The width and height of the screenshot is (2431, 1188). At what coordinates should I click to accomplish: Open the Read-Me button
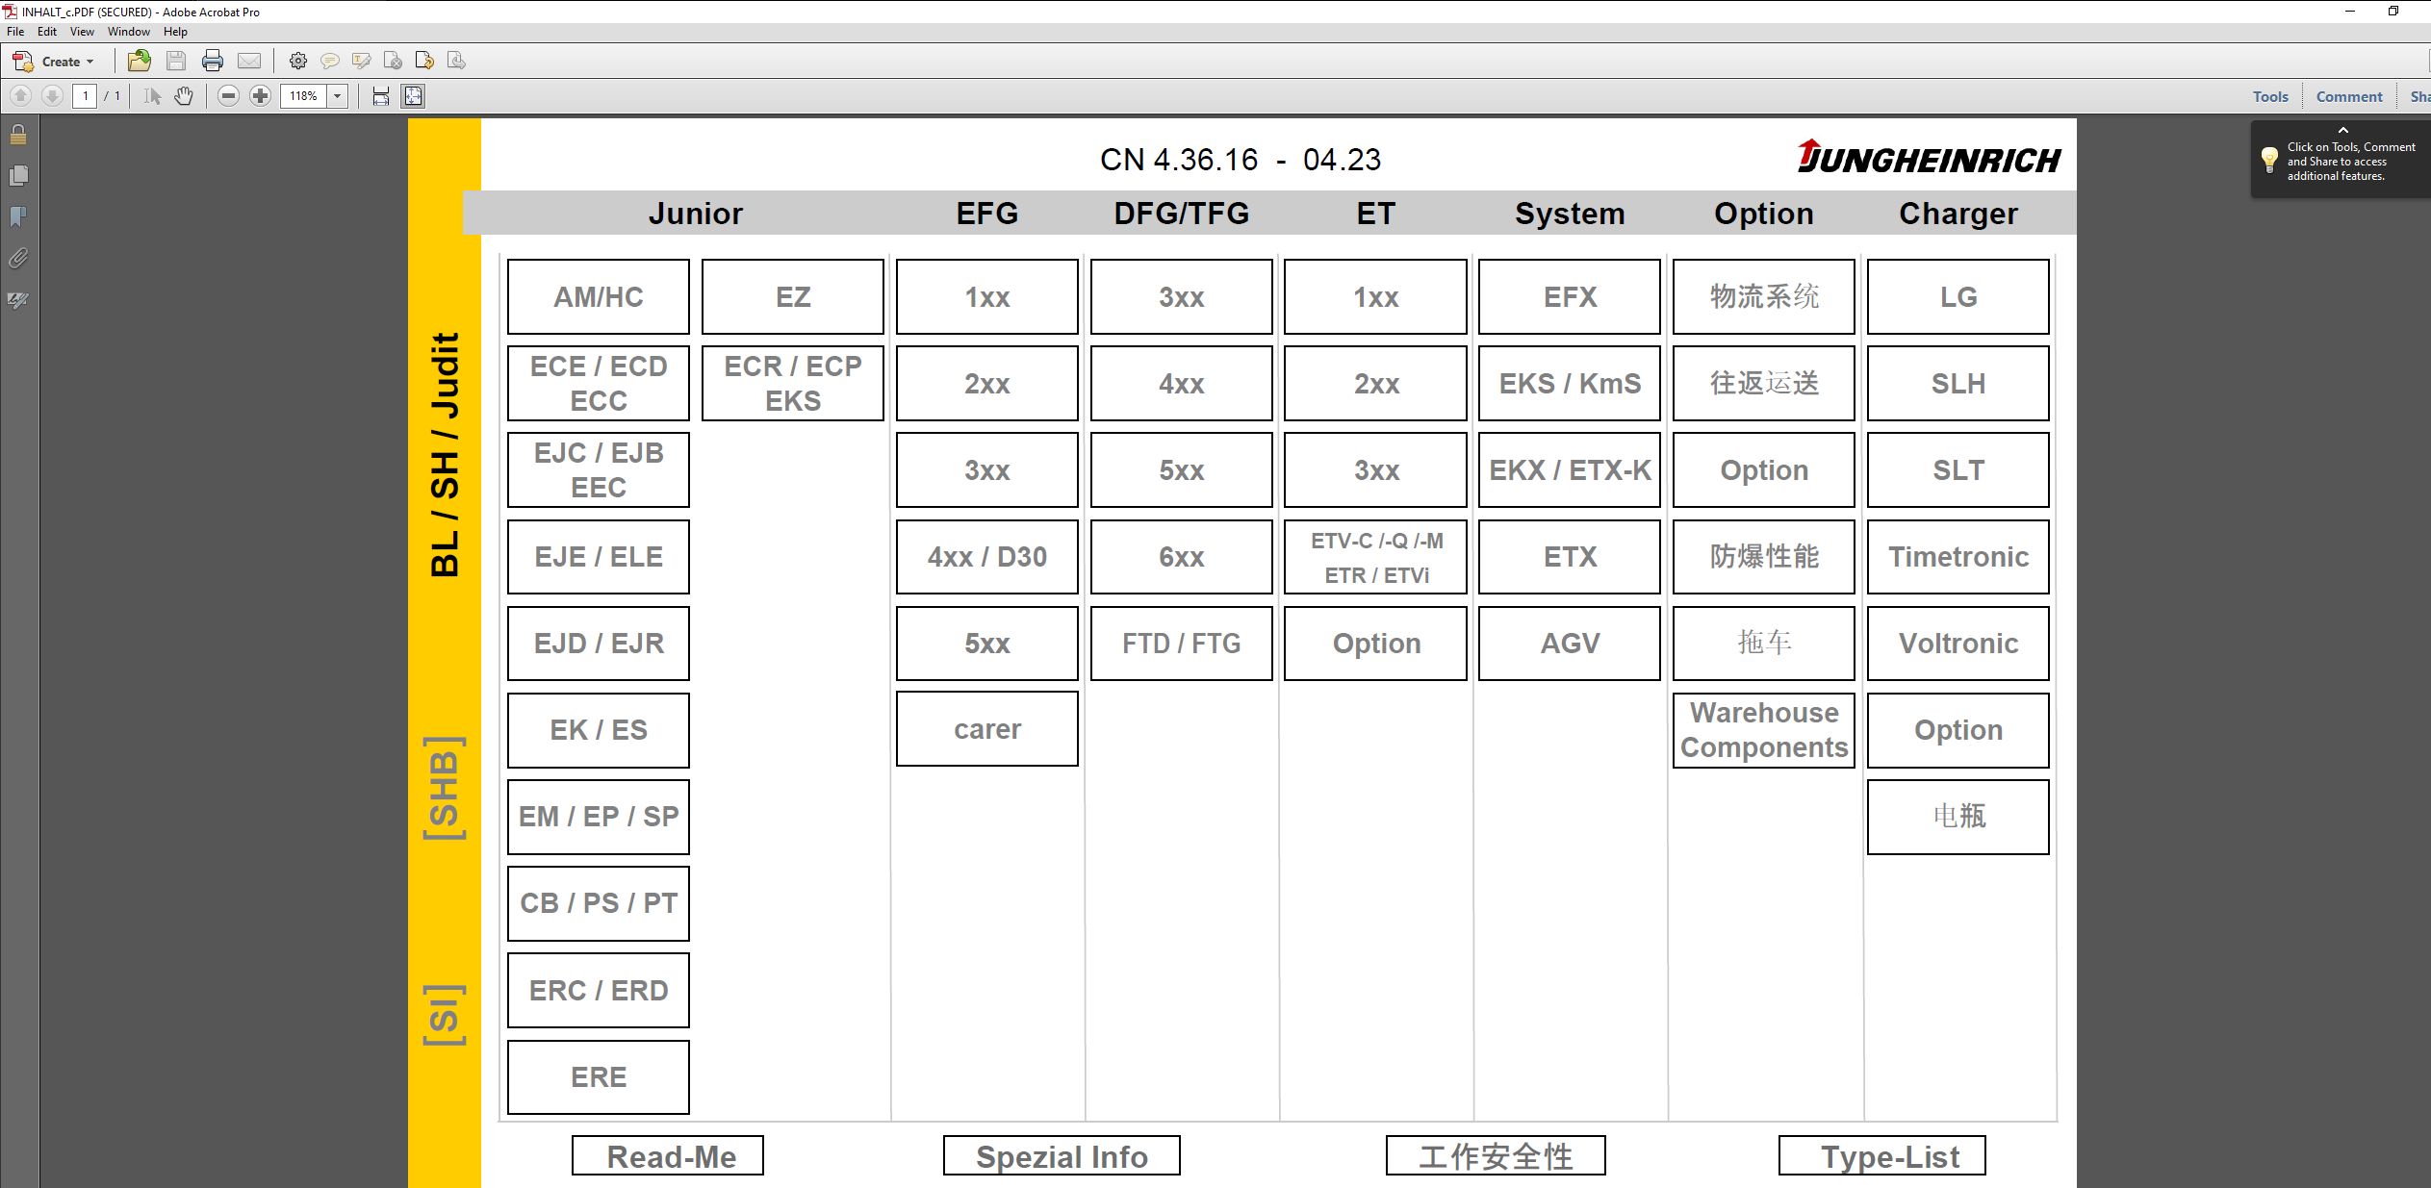[668, 1155]
